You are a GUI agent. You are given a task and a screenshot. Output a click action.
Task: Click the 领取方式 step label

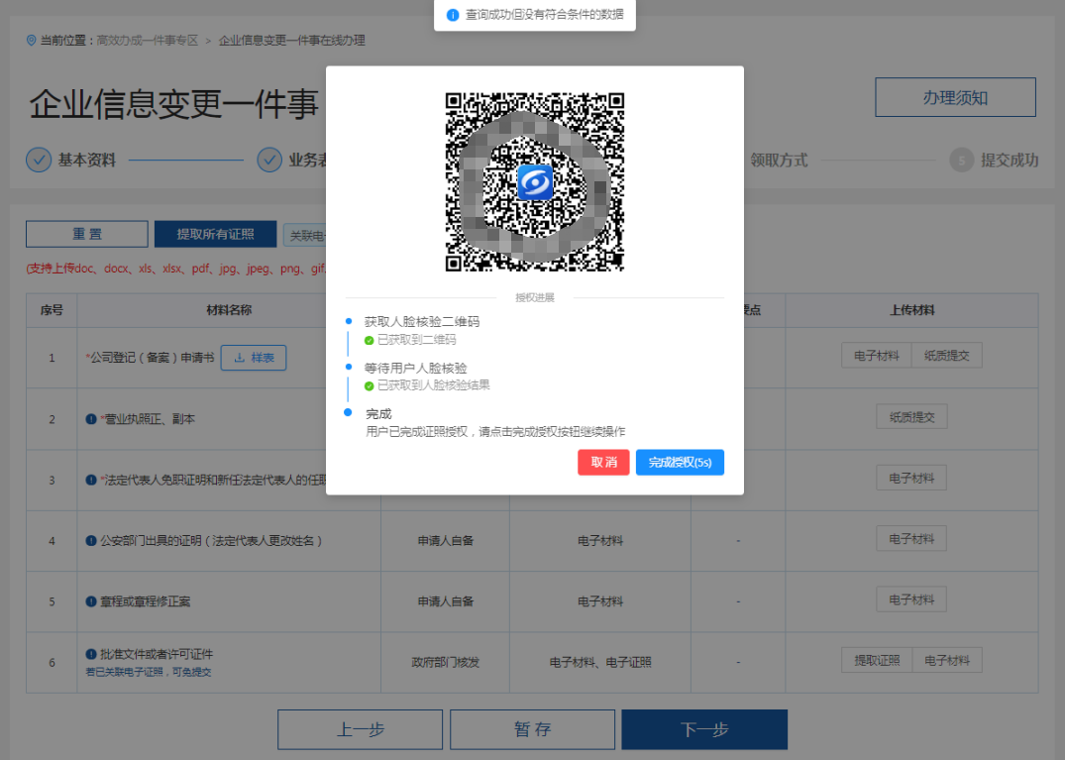(779, 161)
